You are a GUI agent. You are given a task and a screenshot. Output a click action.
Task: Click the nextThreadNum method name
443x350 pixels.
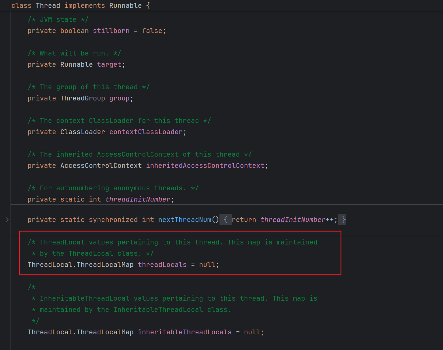[184, 220]
